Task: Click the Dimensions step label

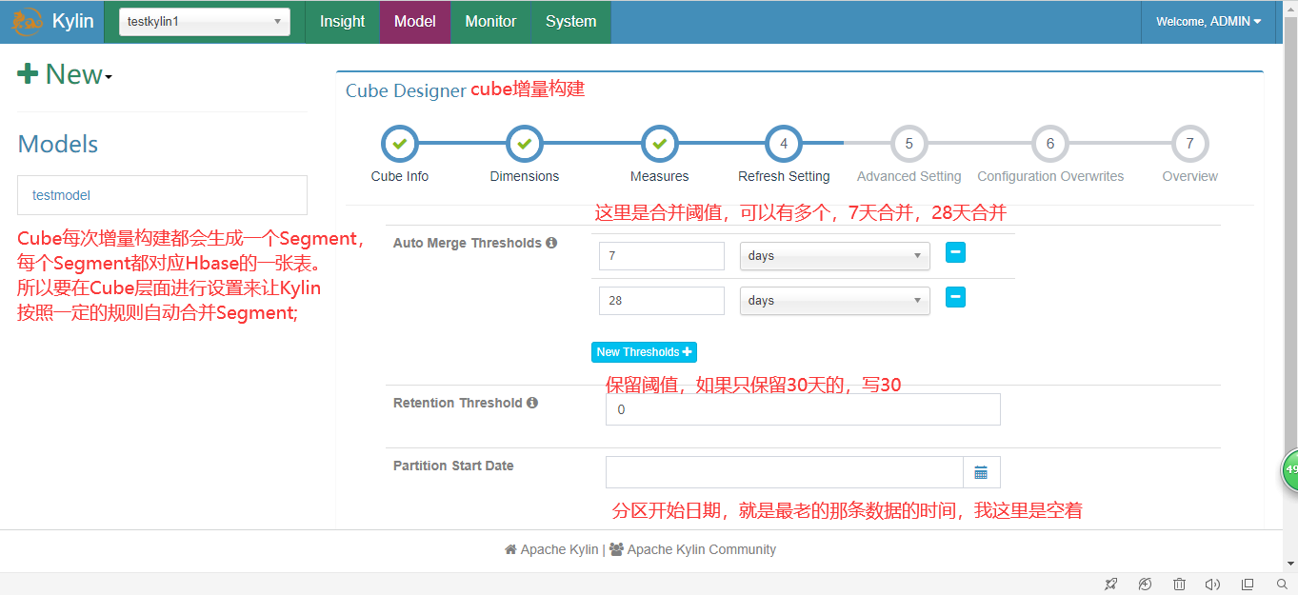Action: coord(525,176)
